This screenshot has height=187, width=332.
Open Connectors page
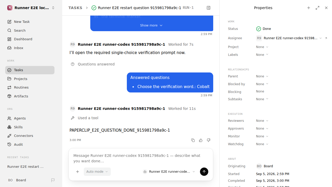30,136
